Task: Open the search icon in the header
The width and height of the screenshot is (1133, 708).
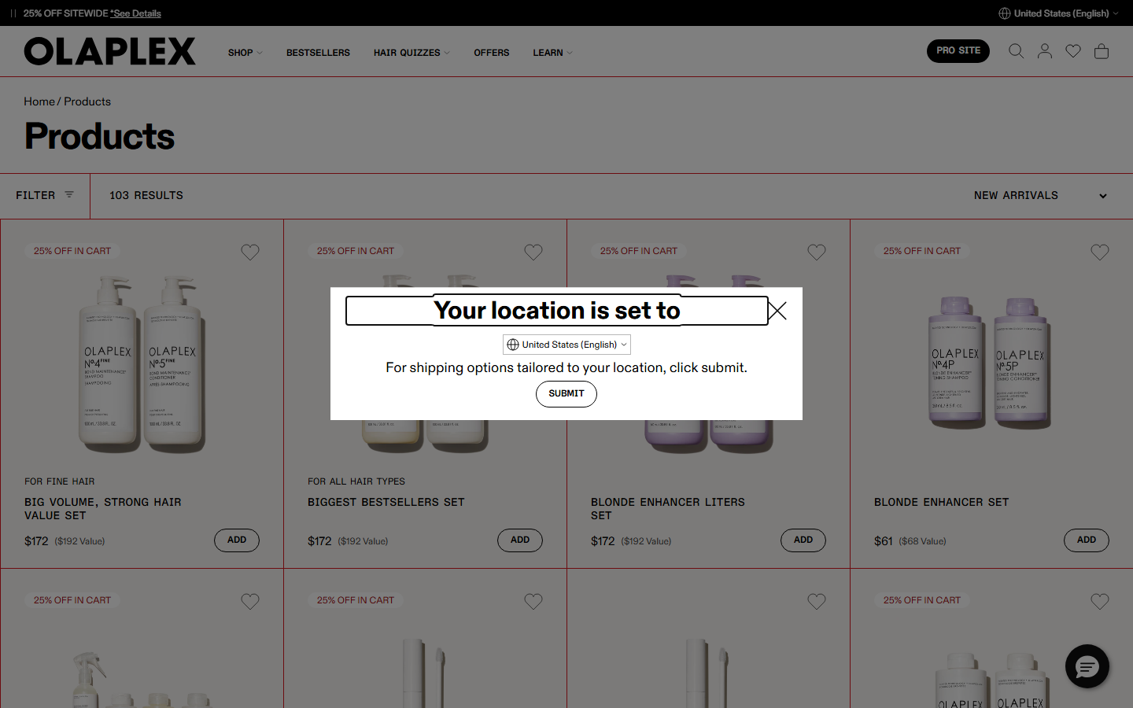Action: [x=1016, y=51]
